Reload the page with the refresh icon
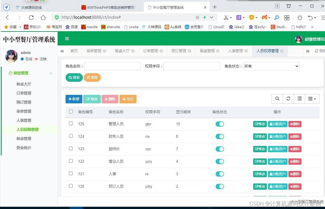This screenshot has width=325, height=209. tap(31, 18)
